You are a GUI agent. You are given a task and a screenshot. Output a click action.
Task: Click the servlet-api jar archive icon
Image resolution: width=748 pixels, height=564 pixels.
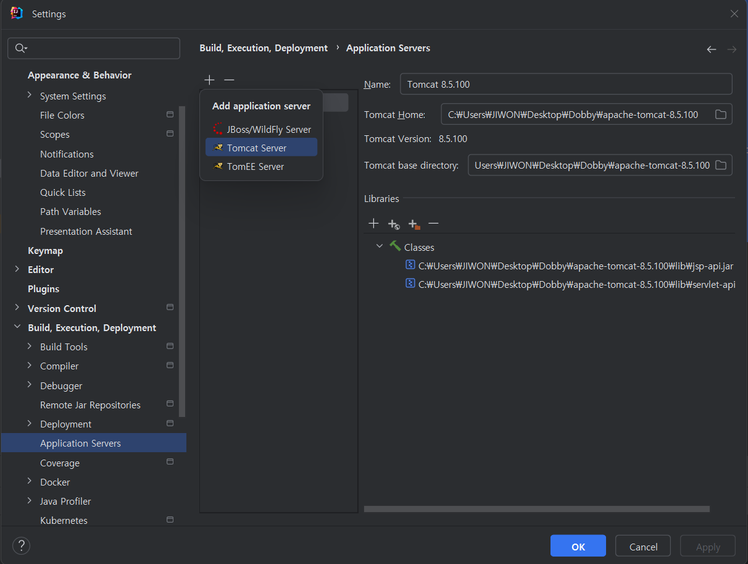pyautogui.click(x=410, y=283)
